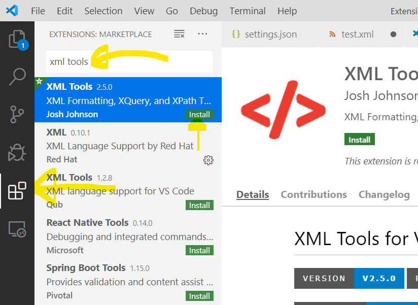The width and height of the screenshot is (418, 305).
Task: Click unsaved dot on test.xml tab
Action: click(x=393, y=34)
